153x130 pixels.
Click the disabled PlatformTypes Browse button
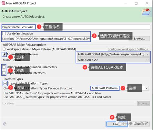click(x=143, y=103)
